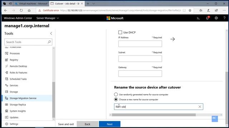229x128 pixels.
Task: Open Settings at bottom of Tools pane
Action: coord(14,124)
